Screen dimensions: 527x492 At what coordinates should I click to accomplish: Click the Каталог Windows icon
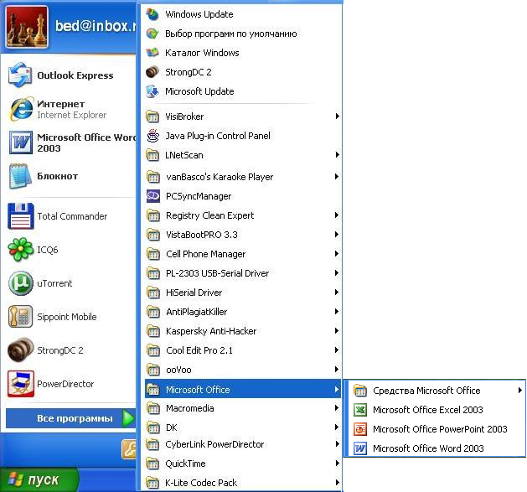coord(152,53)
